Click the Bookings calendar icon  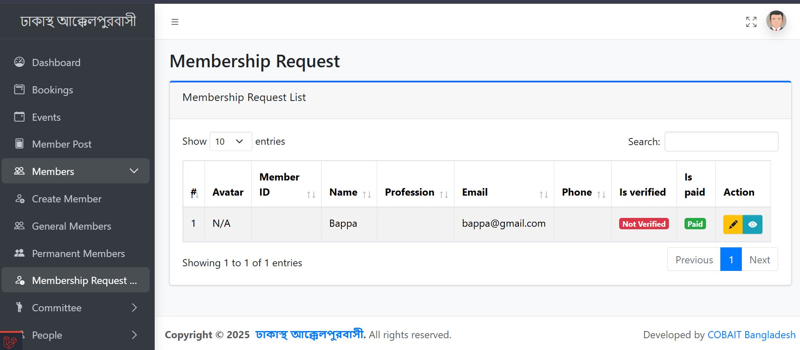pos(19,90)
